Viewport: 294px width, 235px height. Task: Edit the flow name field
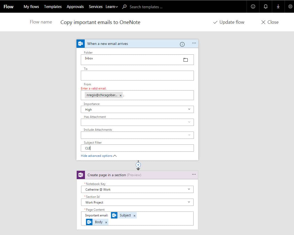click(100, 22)
